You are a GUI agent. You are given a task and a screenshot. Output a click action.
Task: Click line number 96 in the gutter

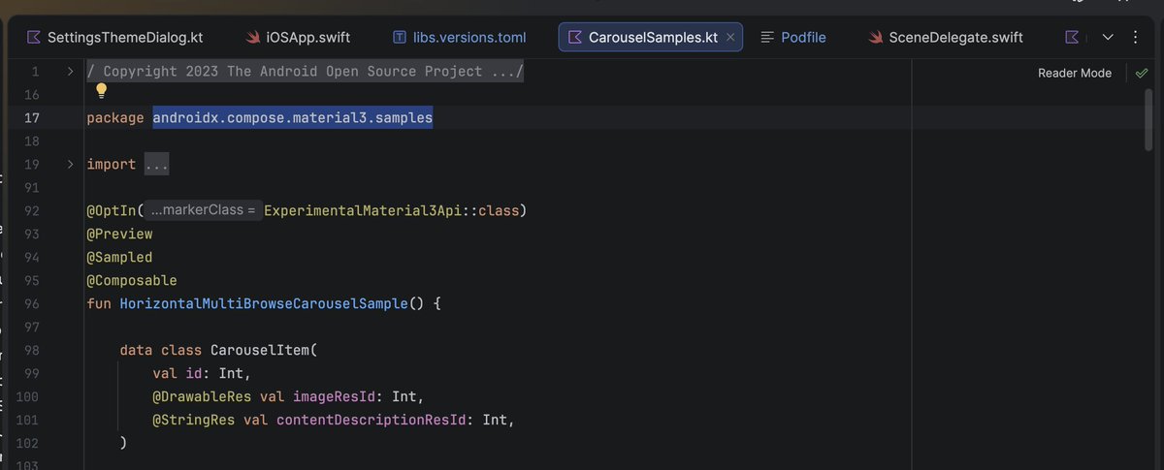point(32,303)
